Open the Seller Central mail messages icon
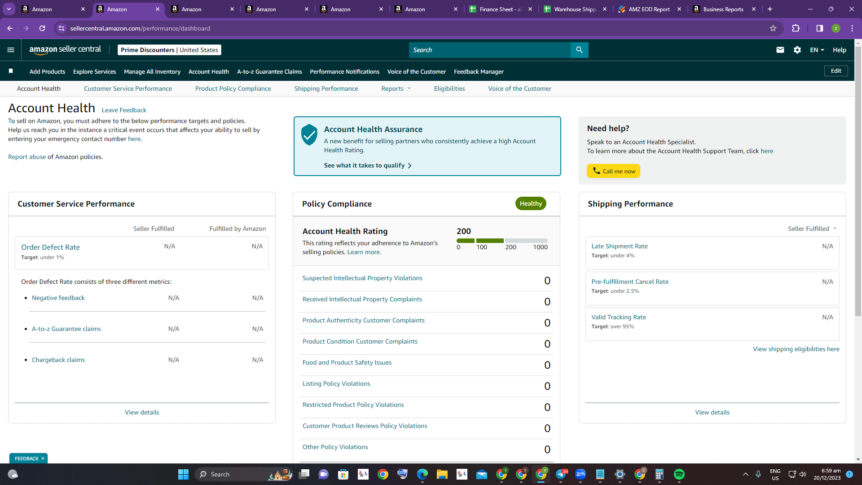The width and height of the screenshot is (862, 485). pyautogui.click(x=780, y=50)
